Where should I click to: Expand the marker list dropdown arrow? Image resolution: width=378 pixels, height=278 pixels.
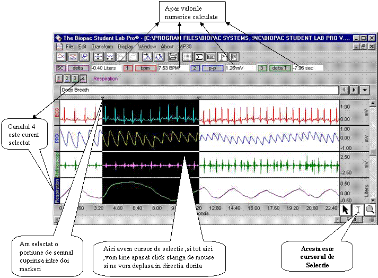[x=365, y=90]
